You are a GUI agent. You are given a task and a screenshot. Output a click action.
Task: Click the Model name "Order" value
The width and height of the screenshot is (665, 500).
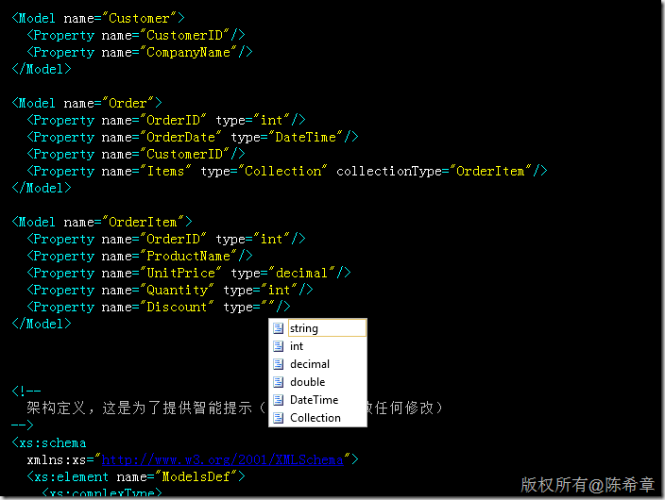pyautogui.click(x=128, y=103)
